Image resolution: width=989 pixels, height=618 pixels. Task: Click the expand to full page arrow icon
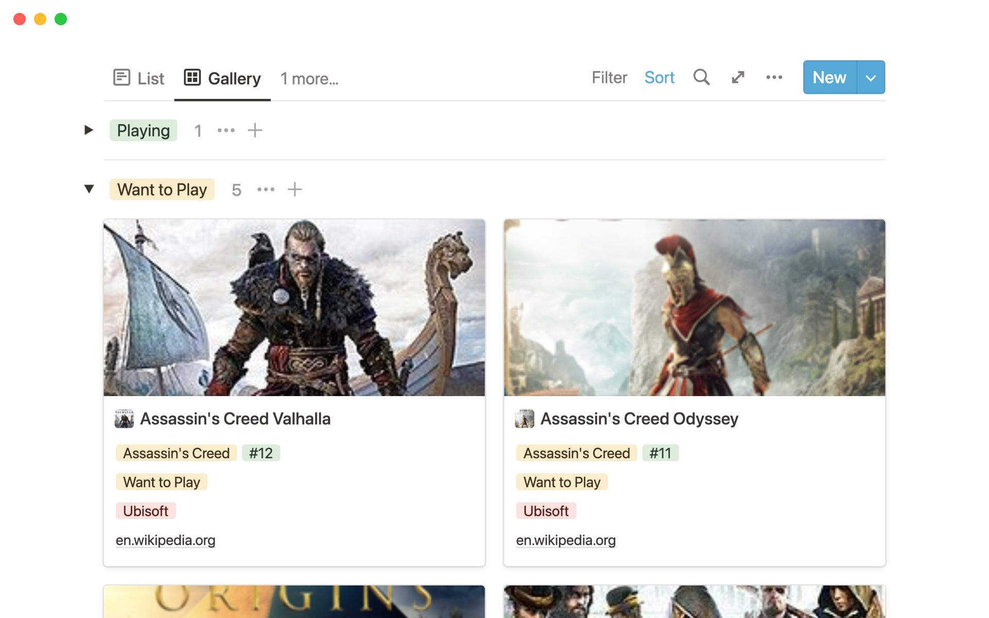coord(738,77)
